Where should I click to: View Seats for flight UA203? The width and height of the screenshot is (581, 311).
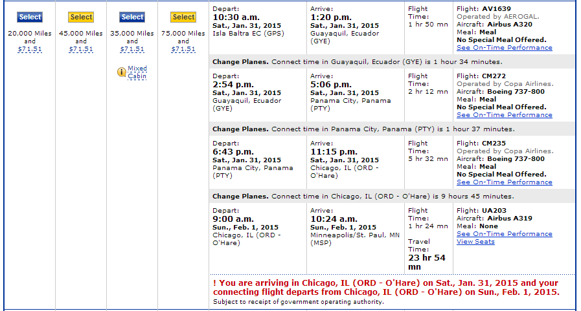(x=475, y=242)
